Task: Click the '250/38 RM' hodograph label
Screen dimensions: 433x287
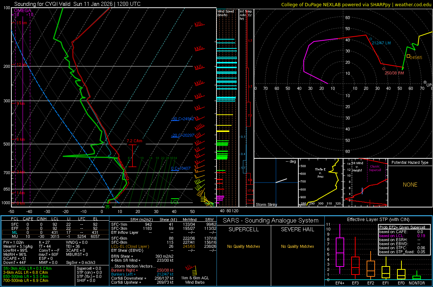Action: 394,73
